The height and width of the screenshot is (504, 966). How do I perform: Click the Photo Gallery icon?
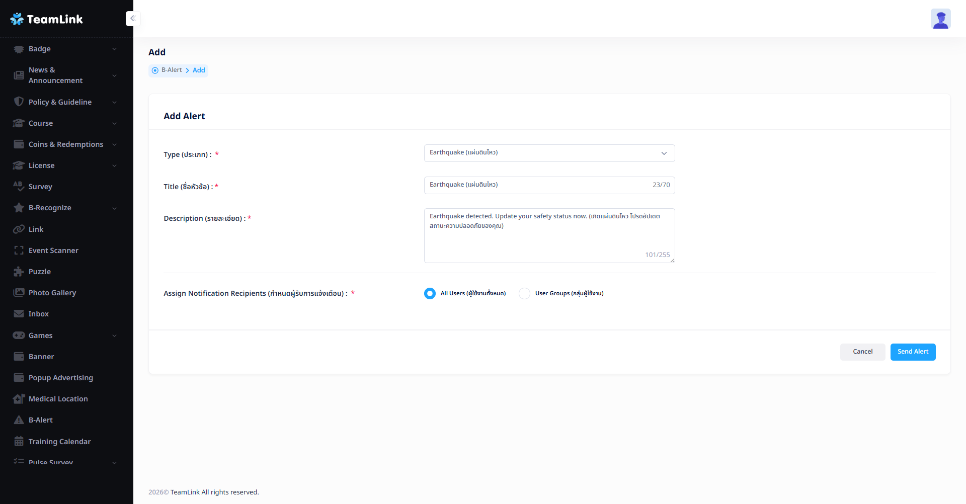[19, 293]
